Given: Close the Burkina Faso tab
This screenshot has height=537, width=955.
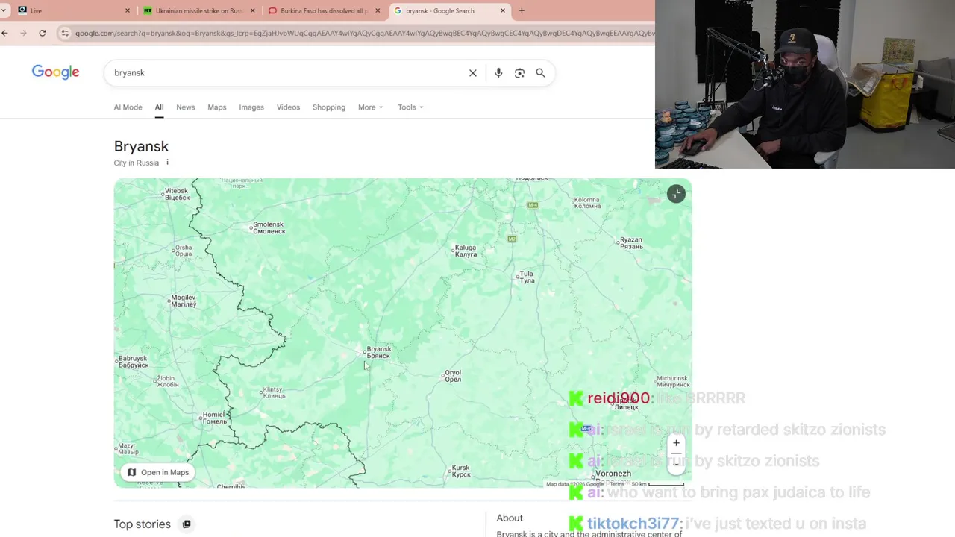Looking at the screenshot, I should tap(378, 10).
